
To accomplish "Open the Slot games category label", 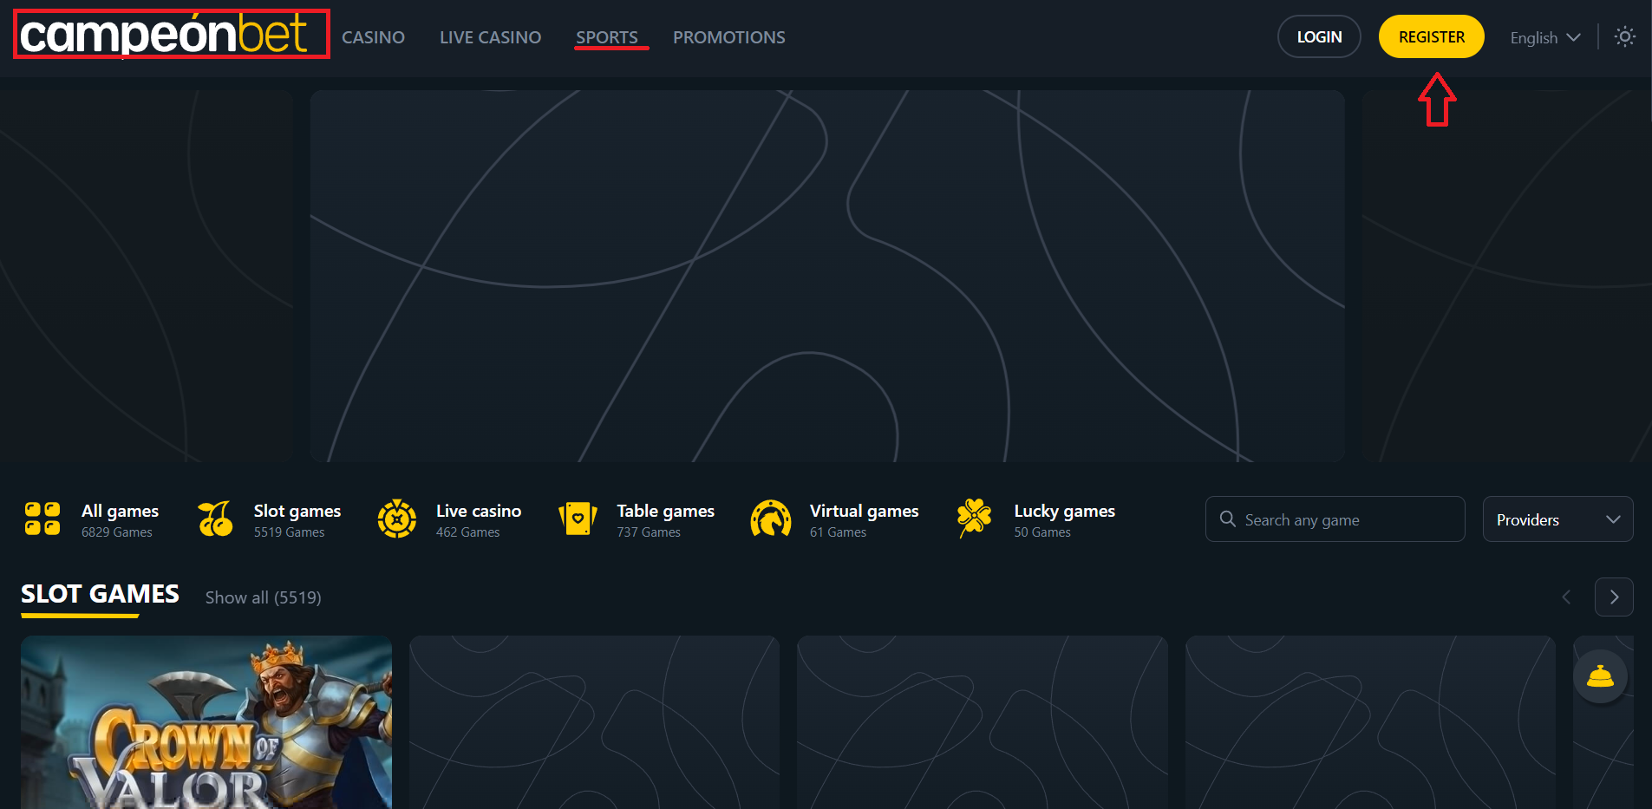I will coord(297,511).
